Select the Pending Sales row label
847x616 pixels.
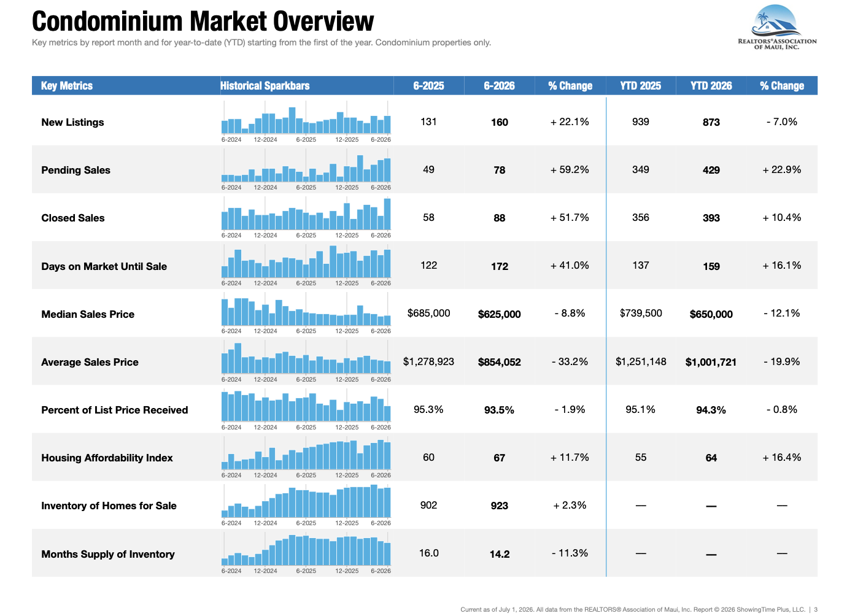[75, 170]
